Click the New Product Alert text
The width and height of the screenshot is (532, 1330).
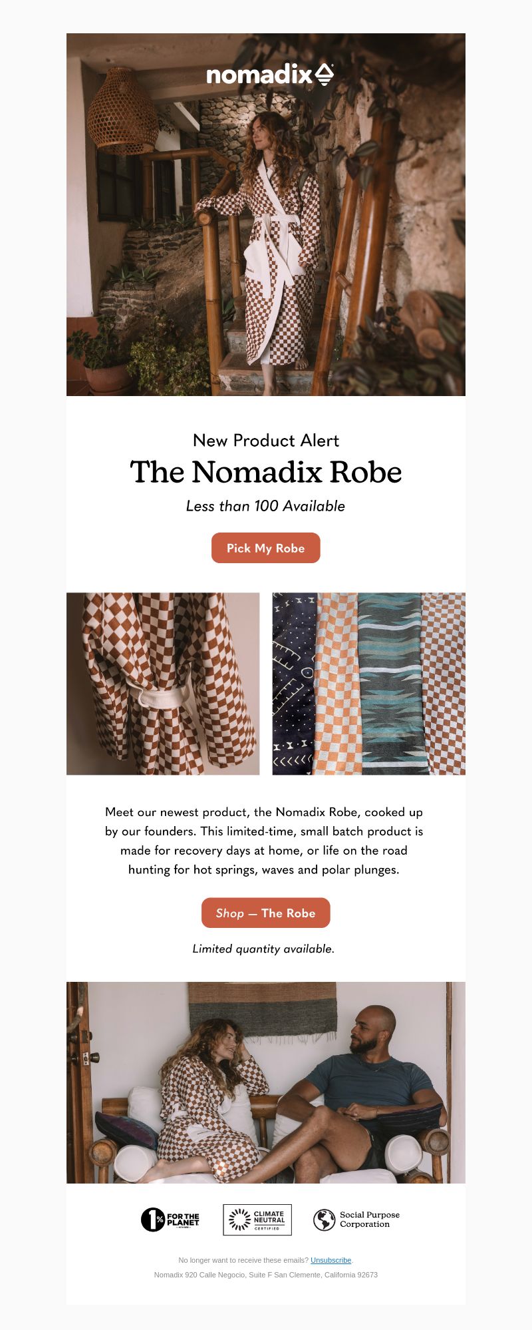point(266,441)
